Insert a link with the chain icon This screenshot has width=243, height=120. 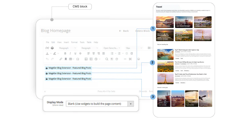tap(61, 59)
